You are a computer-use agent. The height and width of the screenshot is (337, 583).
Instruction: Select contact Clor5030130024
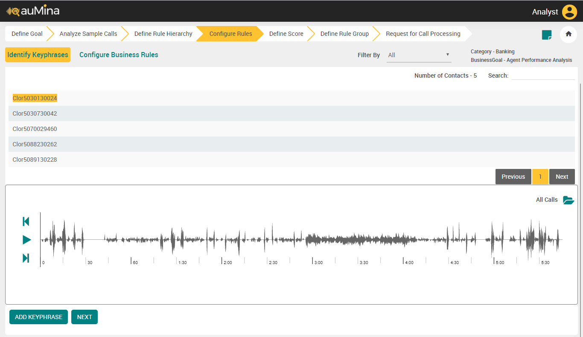(x=35, y=98)
